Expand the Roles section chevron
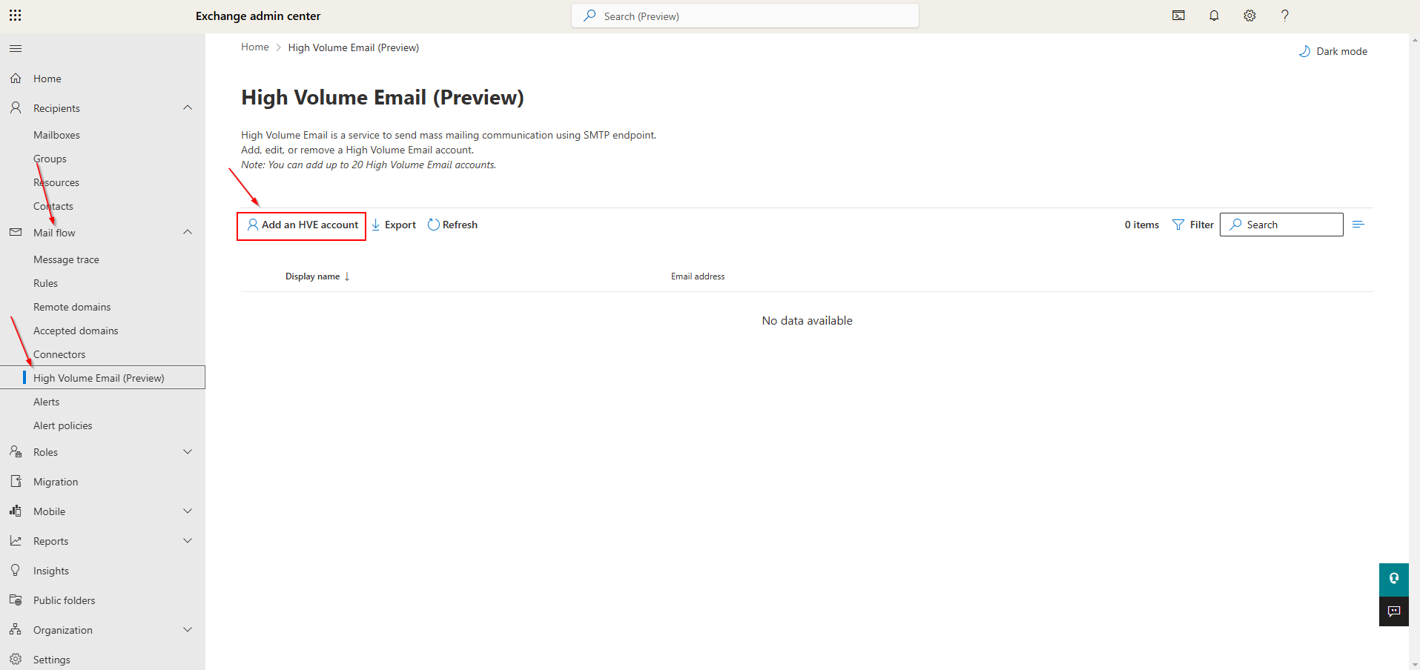Screen dimensions: 1420x670 coord(188,452)
